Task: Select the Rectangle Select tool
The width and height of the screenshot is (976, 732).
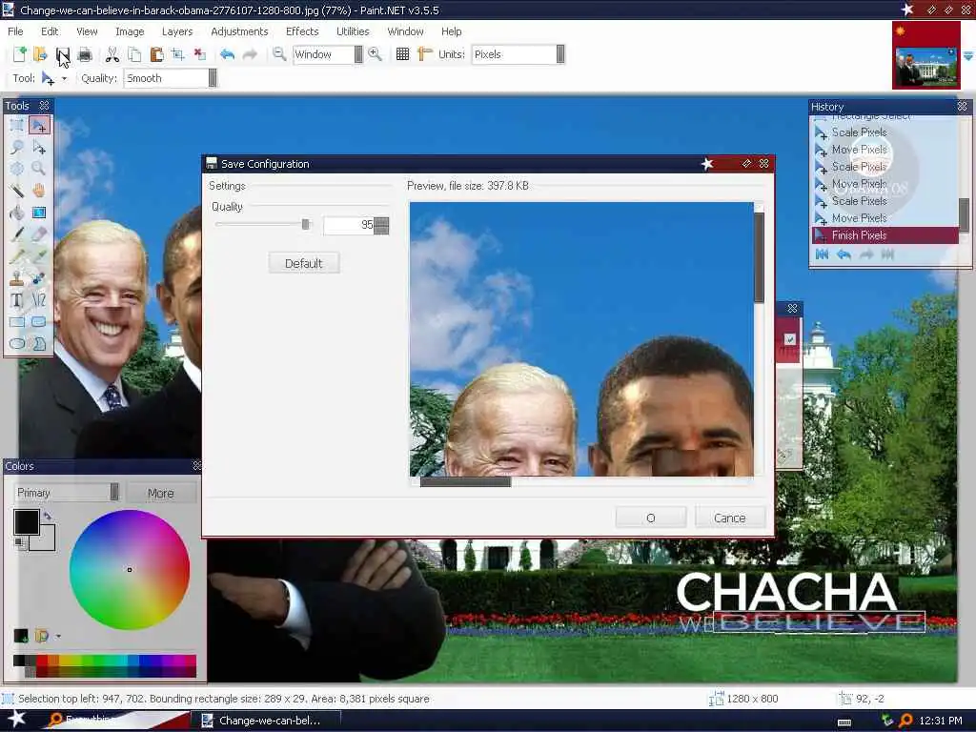Action: 17,126
